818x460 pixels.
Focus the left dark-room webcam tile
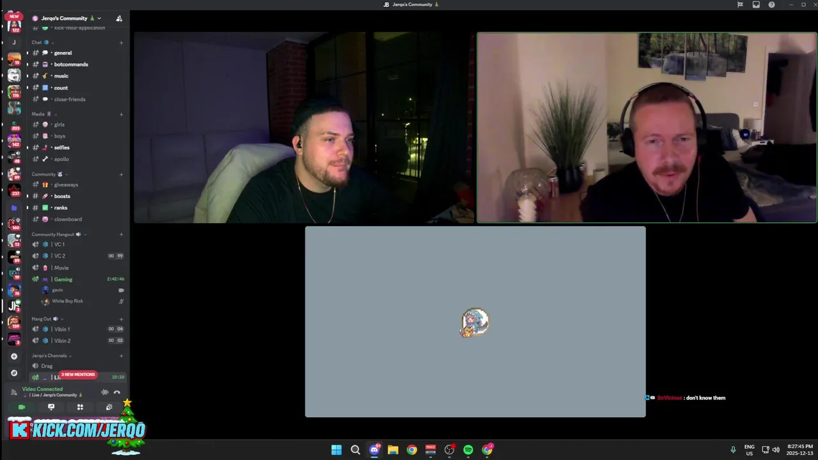tap(304, 128)
